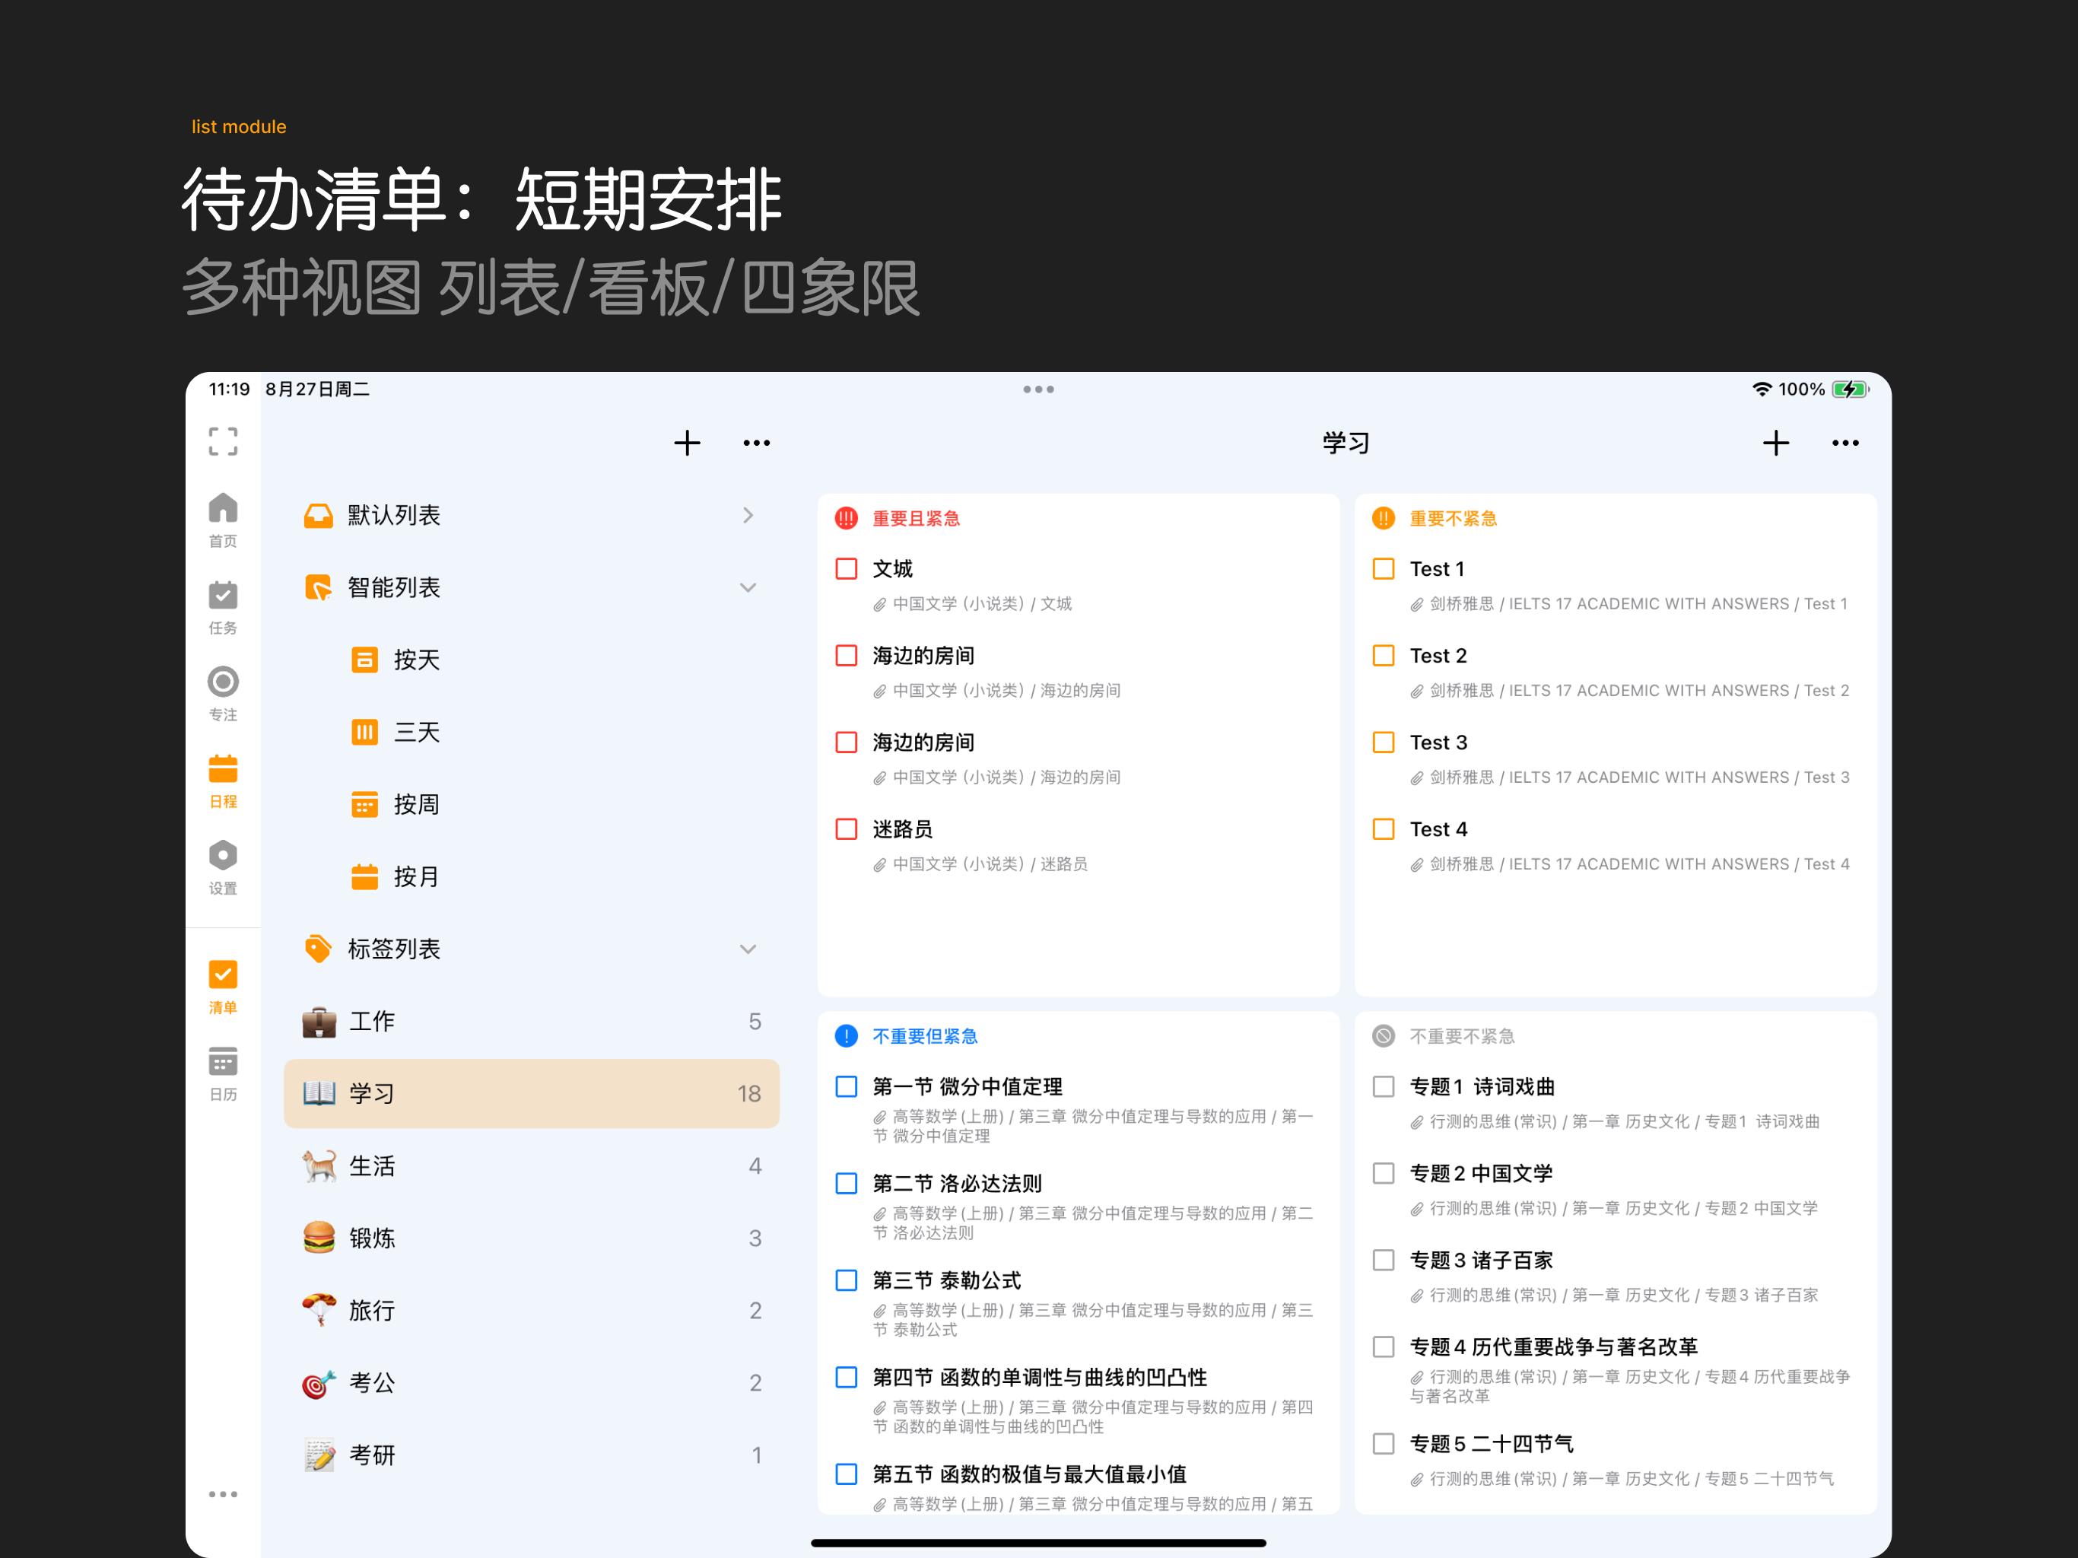2078x1558 pixels.
Task: Select the 日程 schedule tab
Action: point(223,781)
